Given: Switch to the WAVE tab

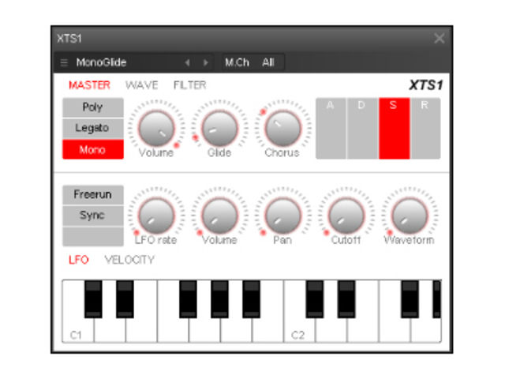Looking at the screenshot, I should tap(142, 85).
